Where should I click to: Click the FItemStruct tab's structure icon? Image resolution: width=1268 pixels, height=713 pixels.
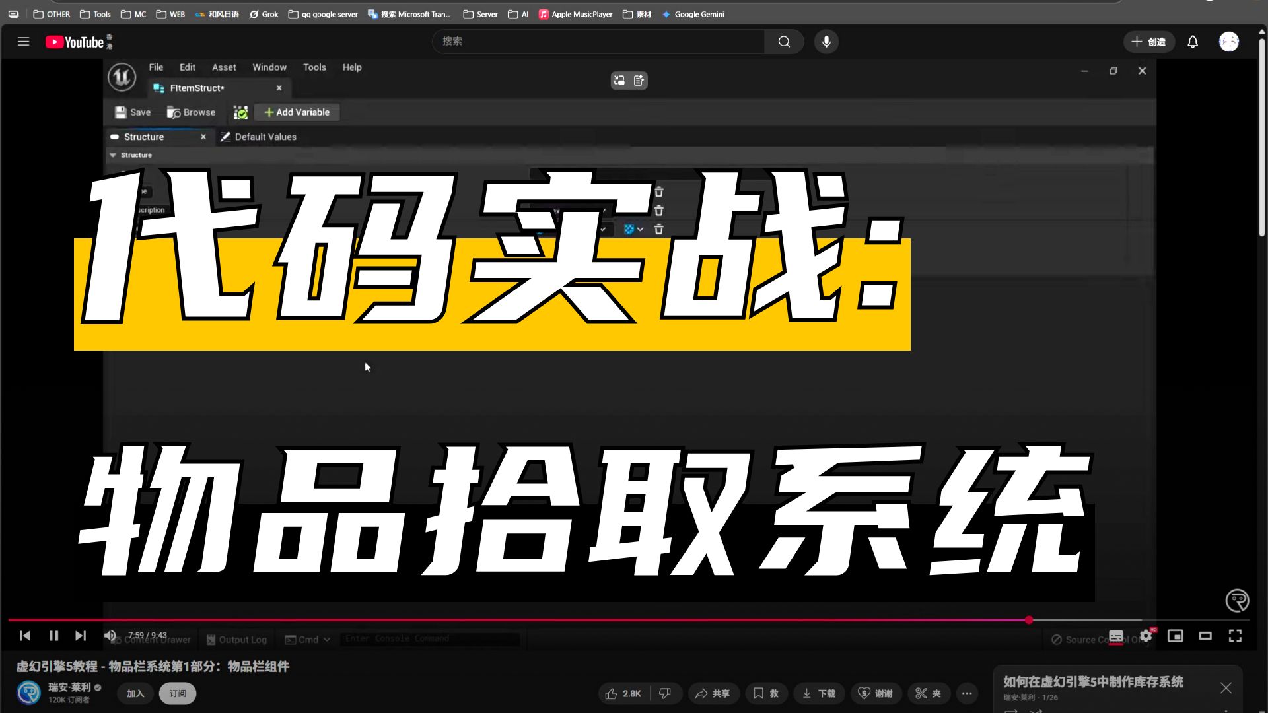click(158, 88)
